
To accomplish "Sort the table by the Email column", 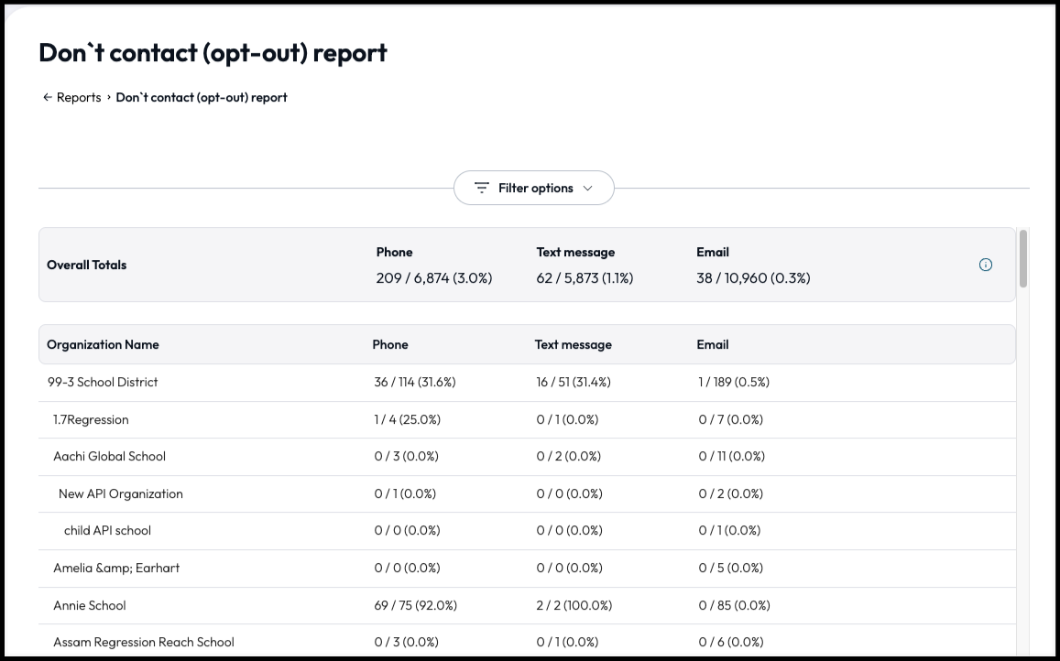I will click(x=713, y=344).
